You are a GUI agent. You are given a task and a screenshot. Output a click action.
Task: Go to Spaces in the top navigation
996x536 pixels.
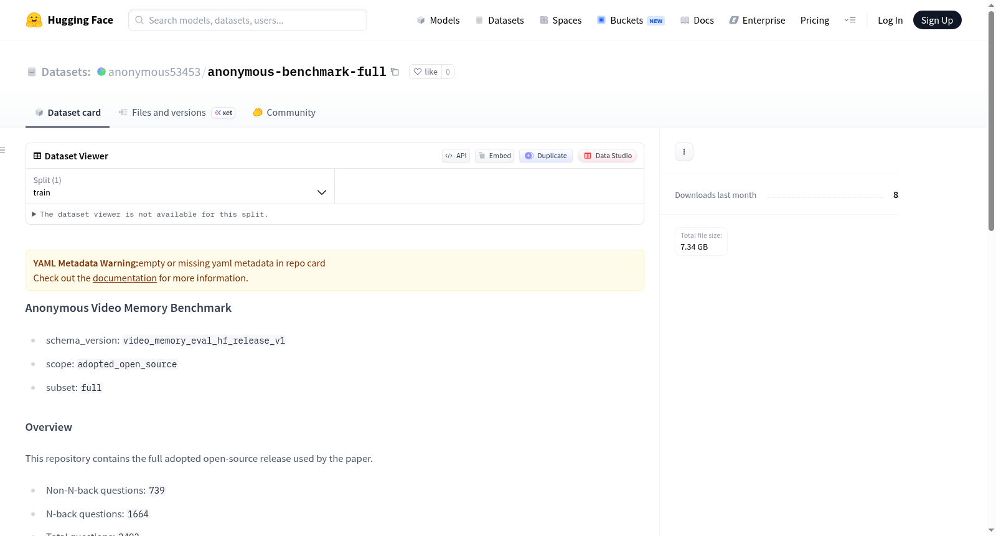pyautogui.click(x=560, y=20)
